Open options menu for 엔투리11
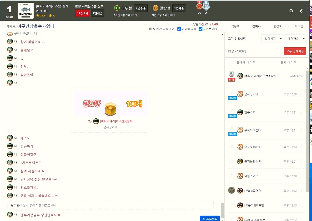This screenshot has width=312, height=221. (301, 112)
